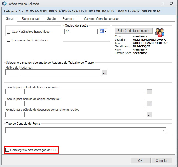Open lookup for descanso semanal remunerado formula
Image resolution: width=178 pixels, height=167 pixels.
click(149, 114)
